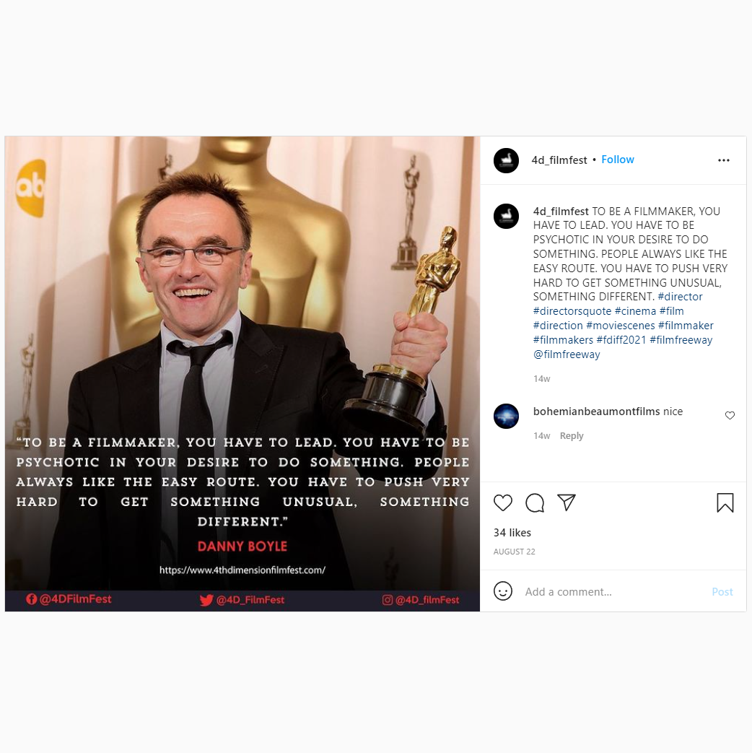
Task: Open the #filmfreeway hashtag link
Action: (681, 340)
